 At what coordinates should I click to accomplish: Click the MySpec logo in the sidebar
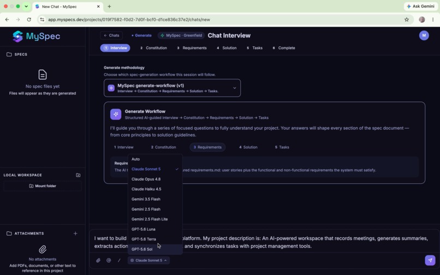[37, 36]
